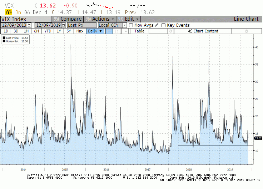Viewport: 263px width, 189px height.
Task: Click the Mov Avgs pencil edit icon
Action: point(157,25)
